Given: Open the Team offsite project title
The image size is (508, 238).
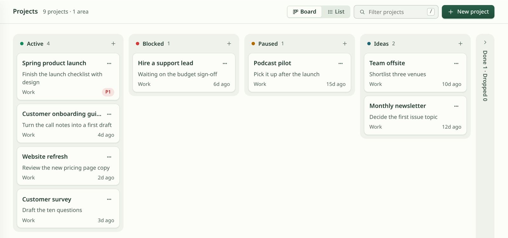Looking at the screenshot, I should coord(387,63).
